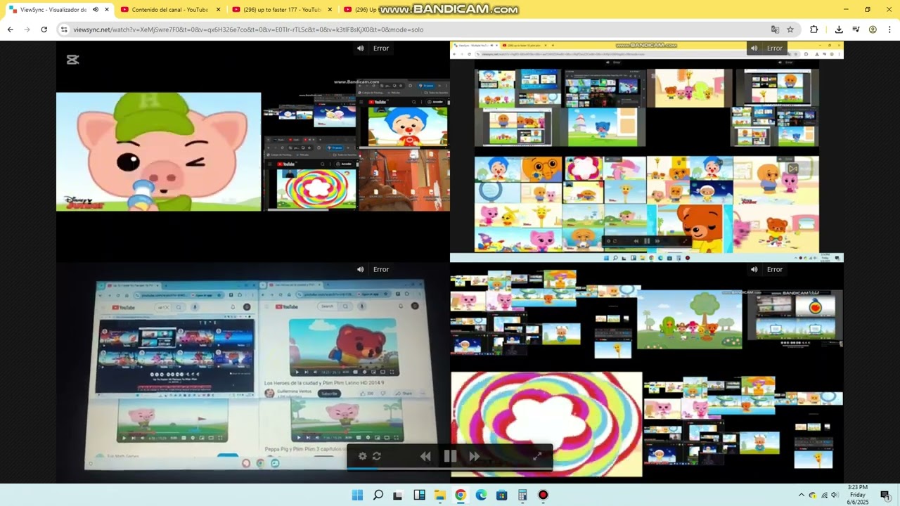Image resolution: width=900 pixels, height=506 pixels.
Task: Close the Contenido del canal tab
Action: click(x=218, y=10)
